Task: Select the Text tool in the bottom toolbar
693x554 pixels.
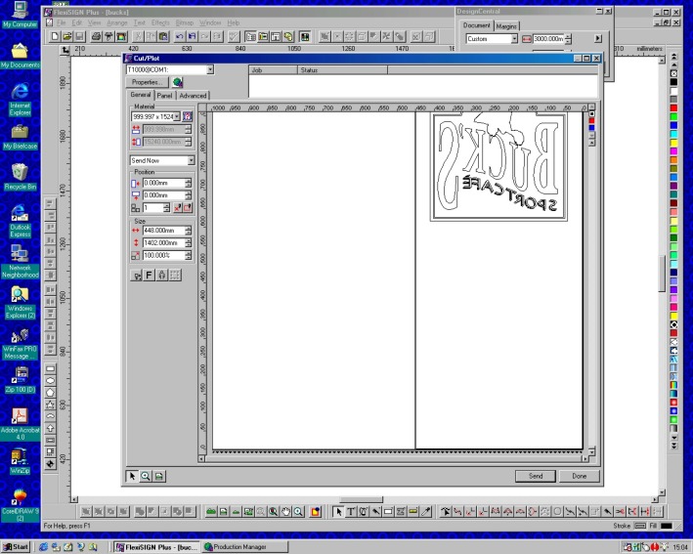Action: [x=351, y=512]
